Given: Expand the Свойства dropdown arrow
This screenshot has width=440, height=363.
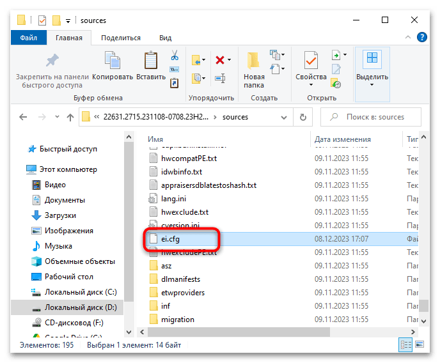Looking at the screenshot, I should tap(311, 84).
